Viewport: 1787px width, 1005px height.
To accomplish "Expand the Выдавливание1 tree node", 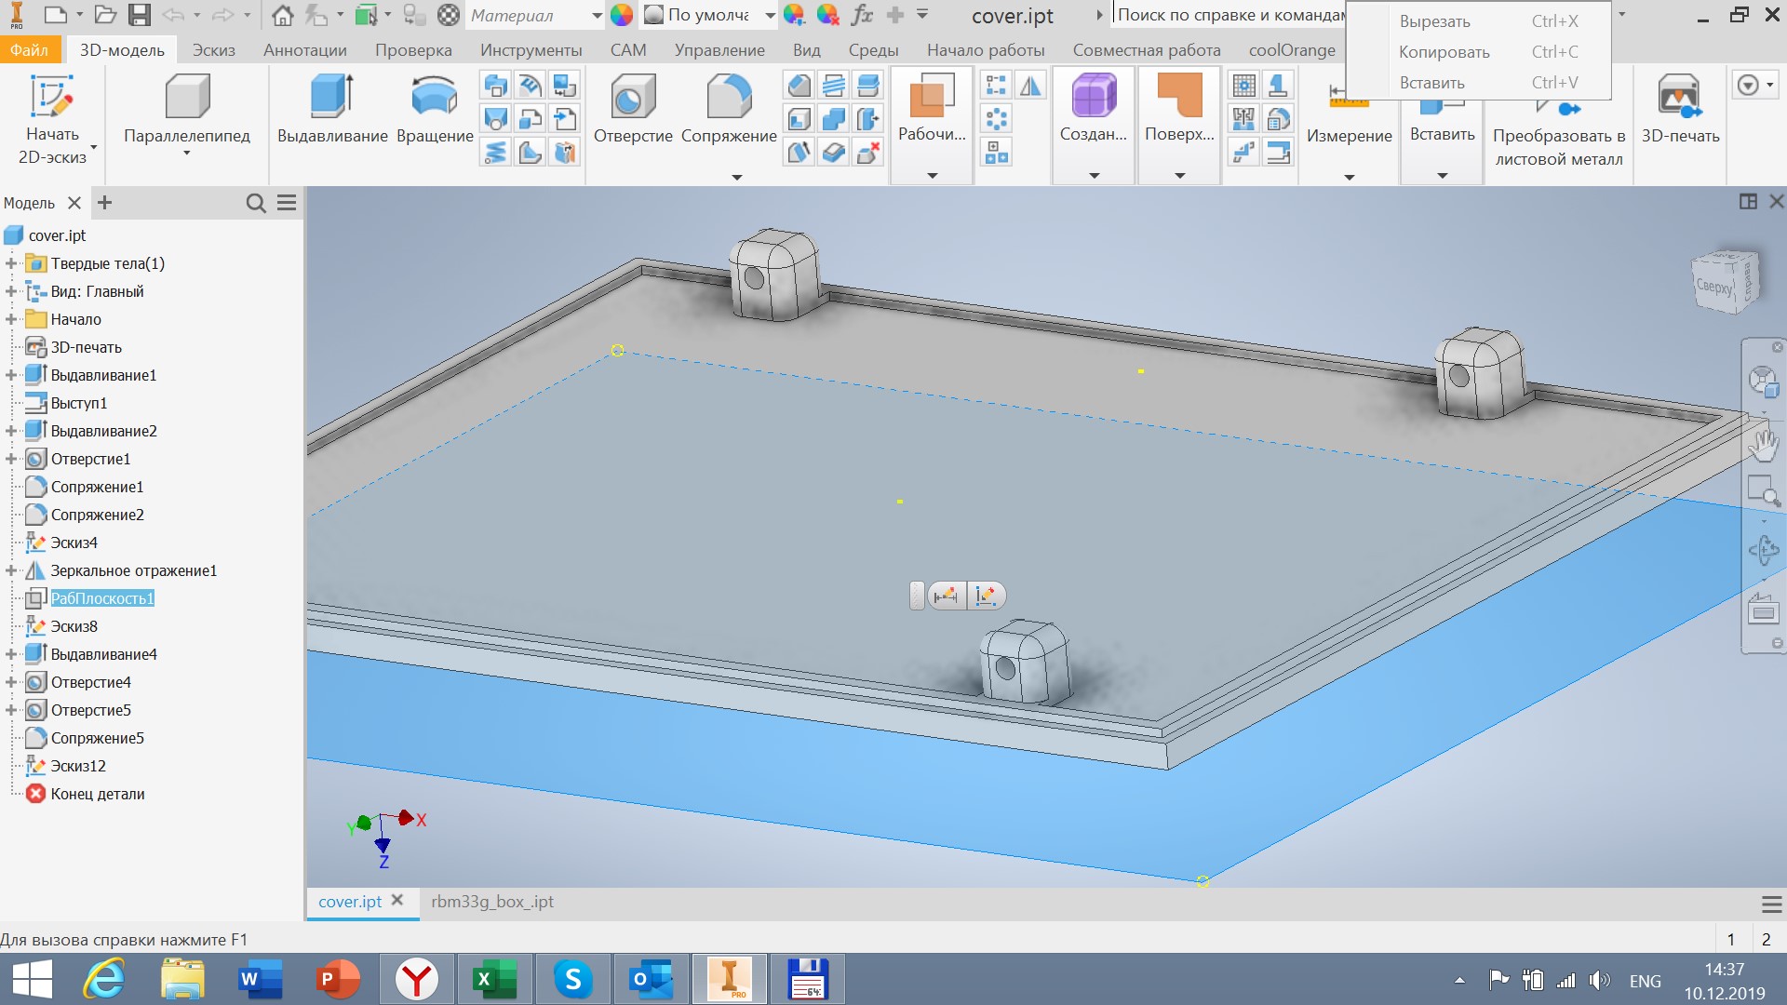I will click(11, 375).
